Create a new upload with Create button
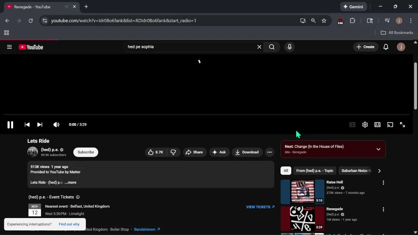 pos(365,47)
